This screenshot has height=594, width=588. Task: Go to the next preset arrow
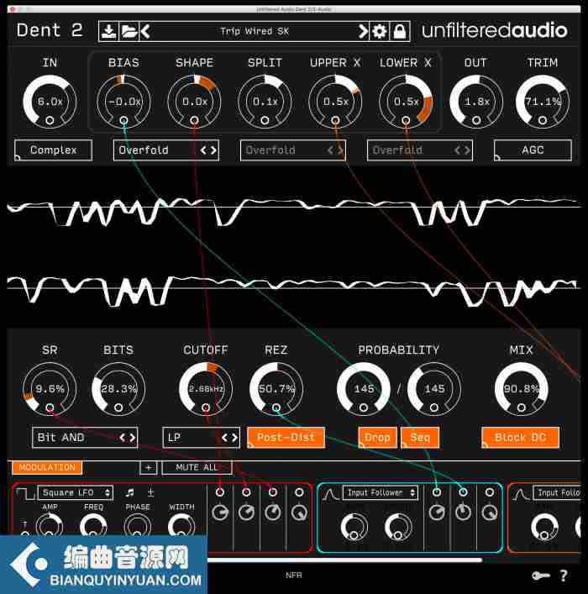pyautogui.click(x=363, y=31)
